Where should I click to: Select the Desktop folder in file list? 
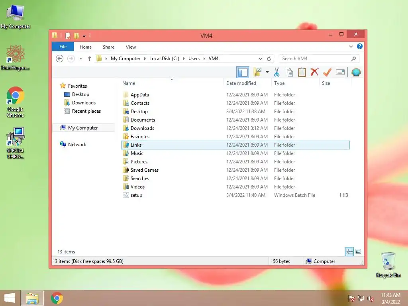tap(139, 112)
